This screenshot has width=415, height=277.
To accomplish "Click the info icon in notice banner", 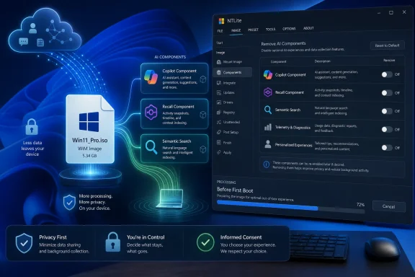I will pos(267,164).
